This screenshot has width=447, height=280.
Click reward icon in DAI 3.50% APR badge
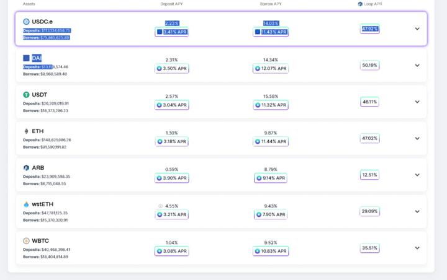click(160, 69)
